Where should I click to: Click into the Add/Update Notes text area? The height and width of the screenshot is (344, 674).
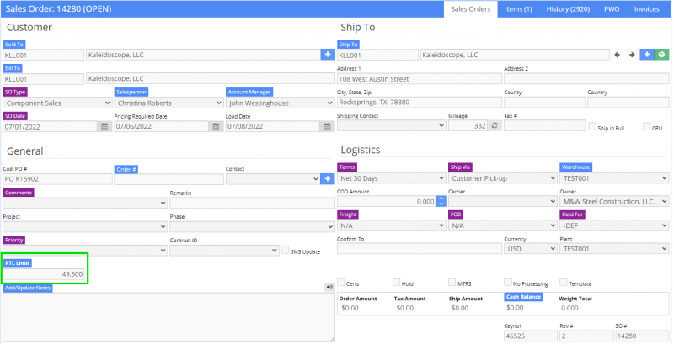[x=168, y=317]
